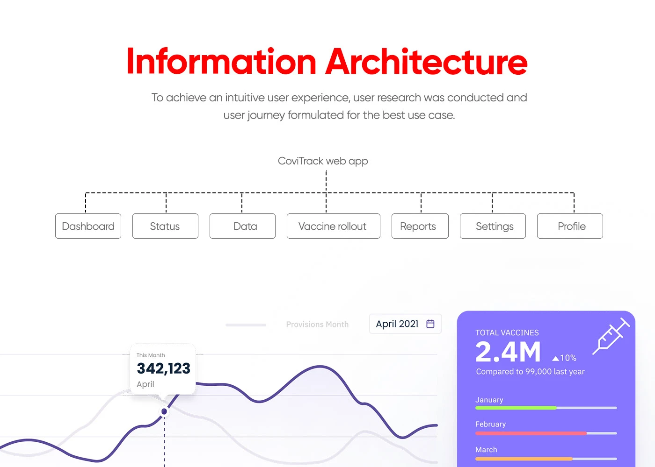Screen dimensions: 655x467
Task: Click the upward triangle next to 10%
Action: 555,358
